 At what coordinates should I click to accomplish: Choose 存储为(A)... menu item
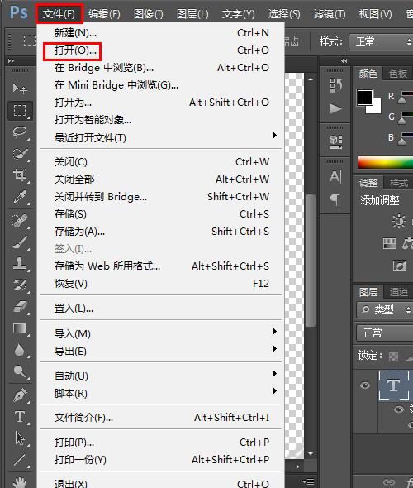(161, 232)
